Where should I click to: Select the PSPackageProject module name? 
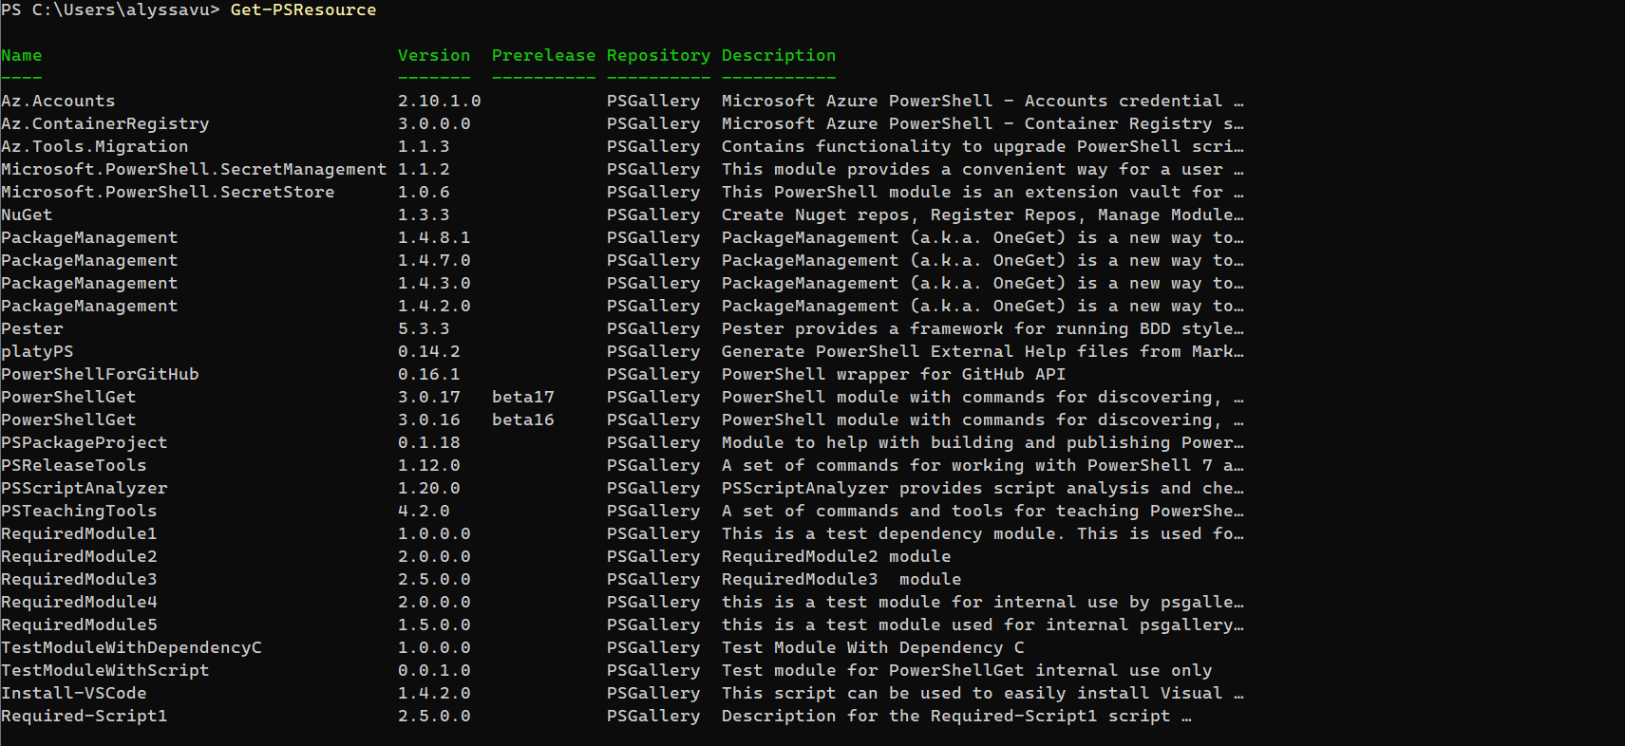pyautogui.click(x=85, y=442)
